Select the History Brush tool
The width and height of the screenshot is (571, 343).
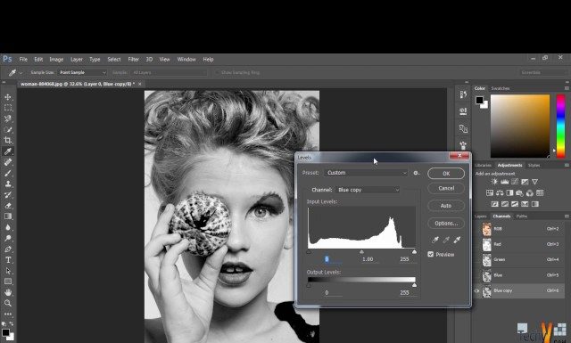tap(8, 194)
